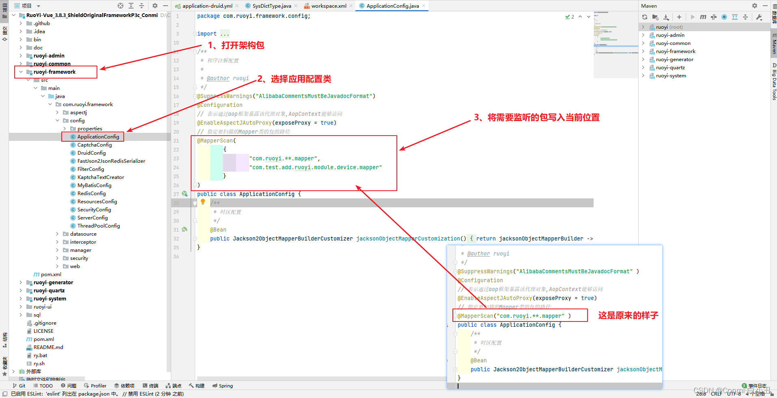Go to next highlighted problem arrow
This screenshot has height=398, width=777.
coord(589,17)
